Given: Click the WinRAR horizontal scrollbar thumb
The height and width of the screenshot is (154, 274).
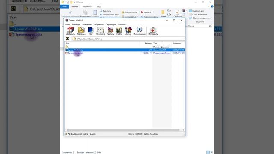Looking at the screenshot, I should point(123,130).
